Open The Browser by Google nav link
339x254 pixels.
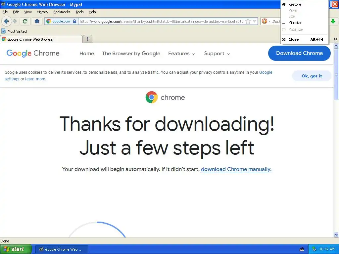(x=131, y=54)
